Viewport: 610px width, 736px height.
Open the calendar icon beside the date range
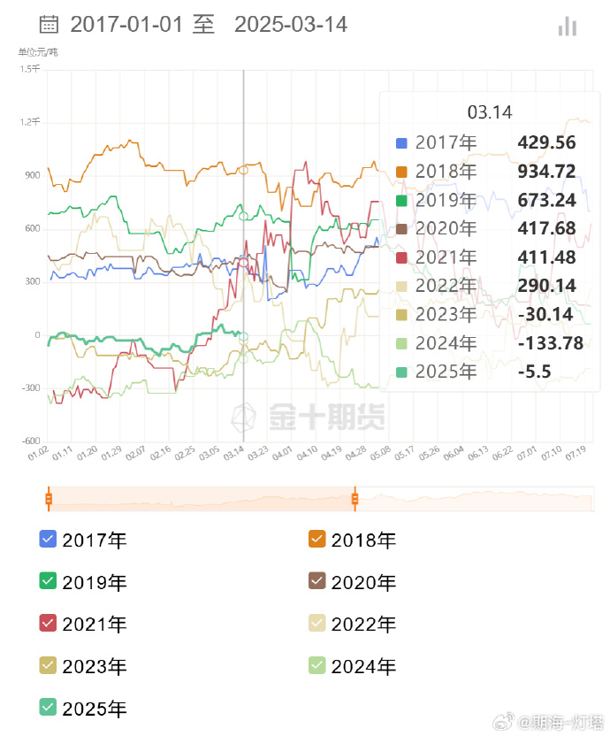click(49, 26)
